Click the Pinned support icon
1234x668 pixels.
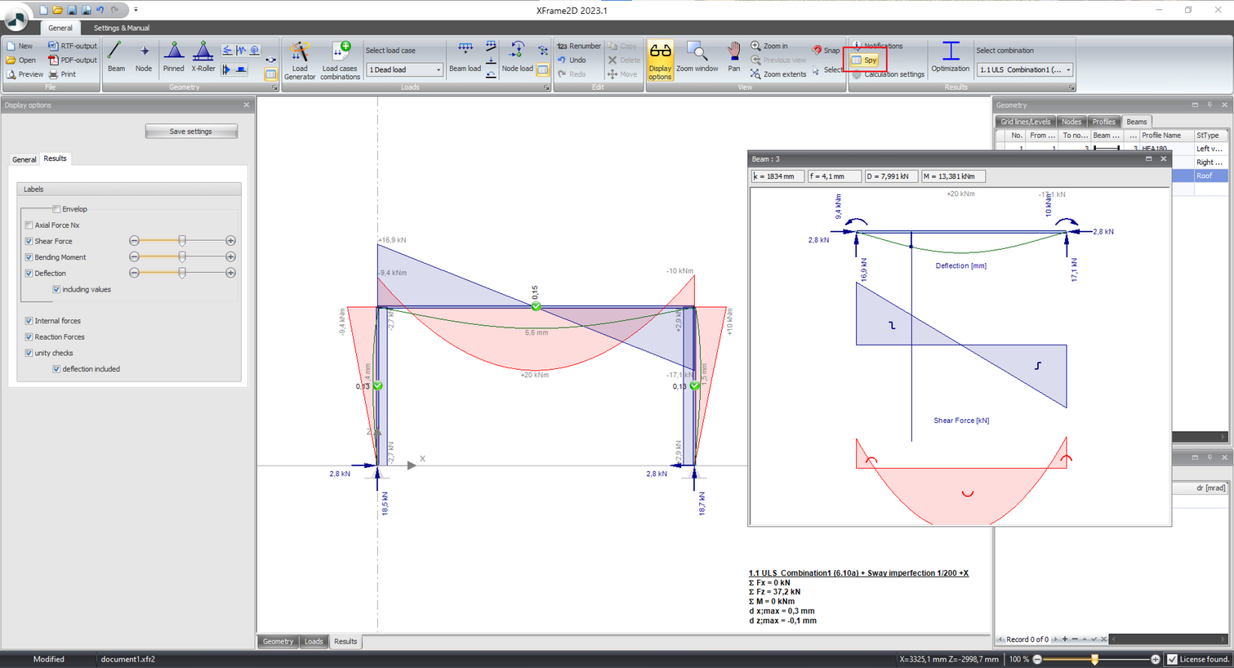pos(173,57)
